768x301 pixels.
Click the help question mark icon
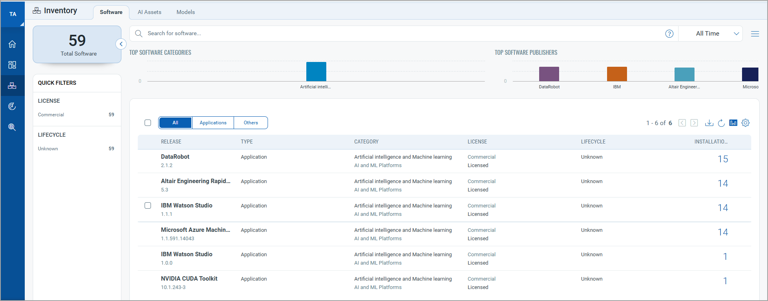tap(669, 34)
